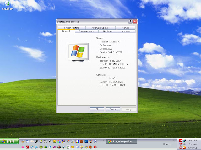Click the 'Service Pack 3, v.3264' text
Image resolution: width=201 pixels, height=150 pixels.
pyautogui.click(x=111, y=52)
